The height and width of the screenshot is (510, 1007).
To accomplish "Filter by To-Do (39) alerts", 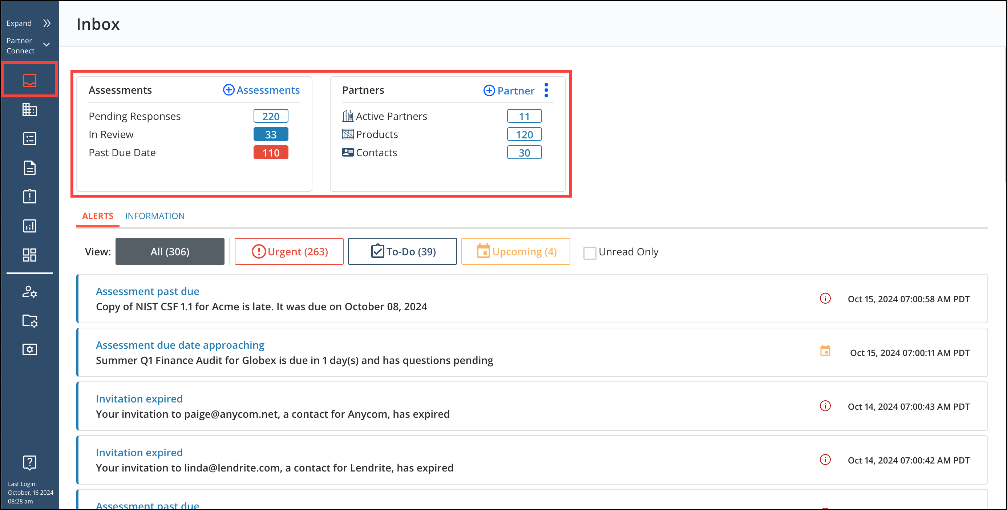I will point(402,251).
